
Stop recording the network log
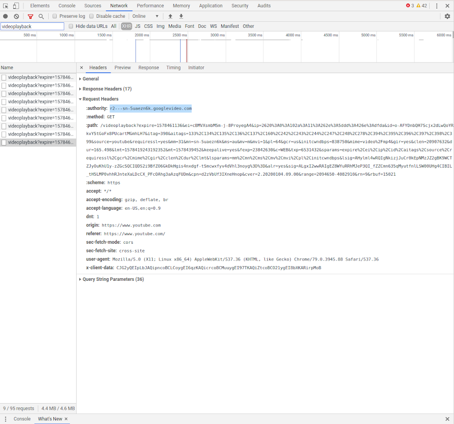(x=5, y=16)
